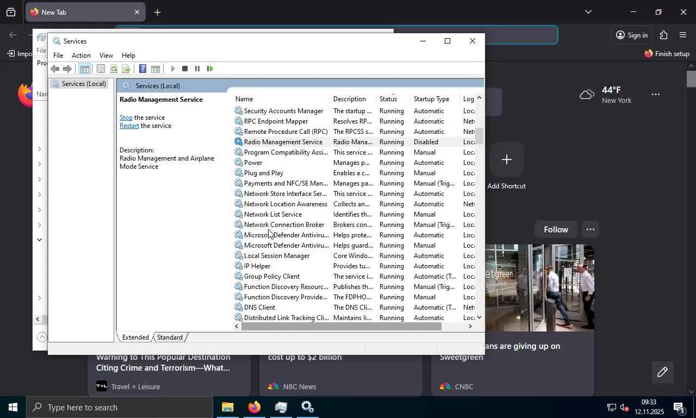
Task: Open the Firefox hamburger application menu
Action: [683, 35]
